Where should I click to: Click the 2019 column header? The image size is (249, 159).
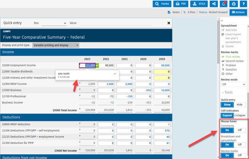pos(162,59)
